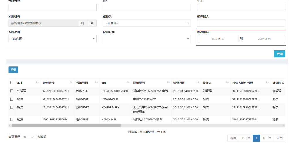The image size is (289, 143).
Task: Click the 修改时间 start date field
Action: [x=218, y=39]
